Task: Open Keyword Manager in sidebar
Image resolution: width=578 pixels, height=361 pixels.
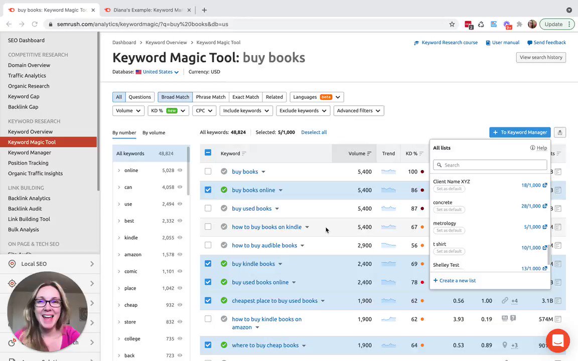Action: click(30, 152)
